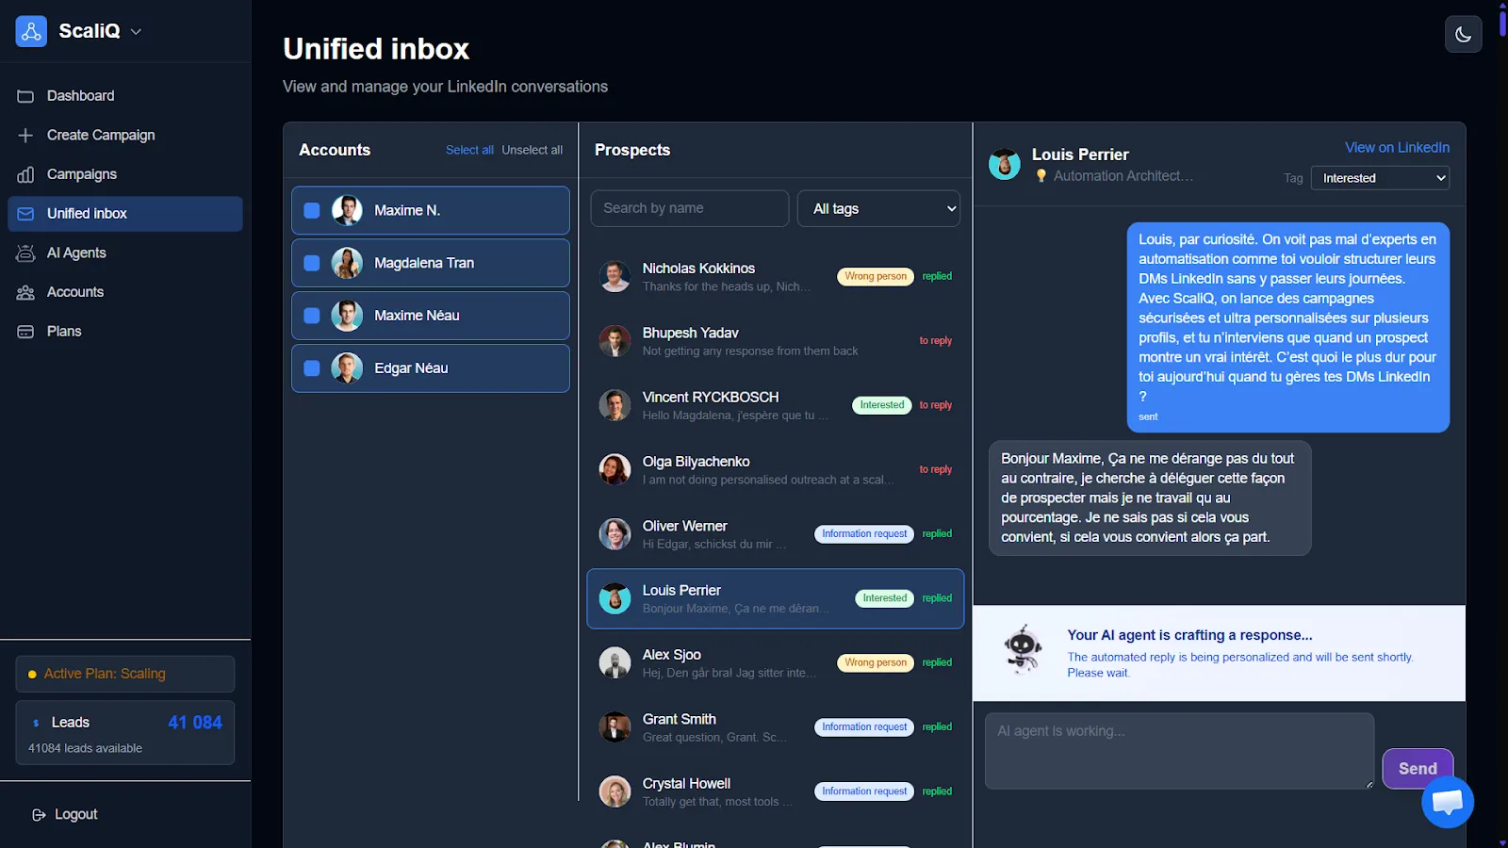Click the Campaigns chart icon in sidebar
The width and height of the screenshot is (1508, 848).
[25, 174]
